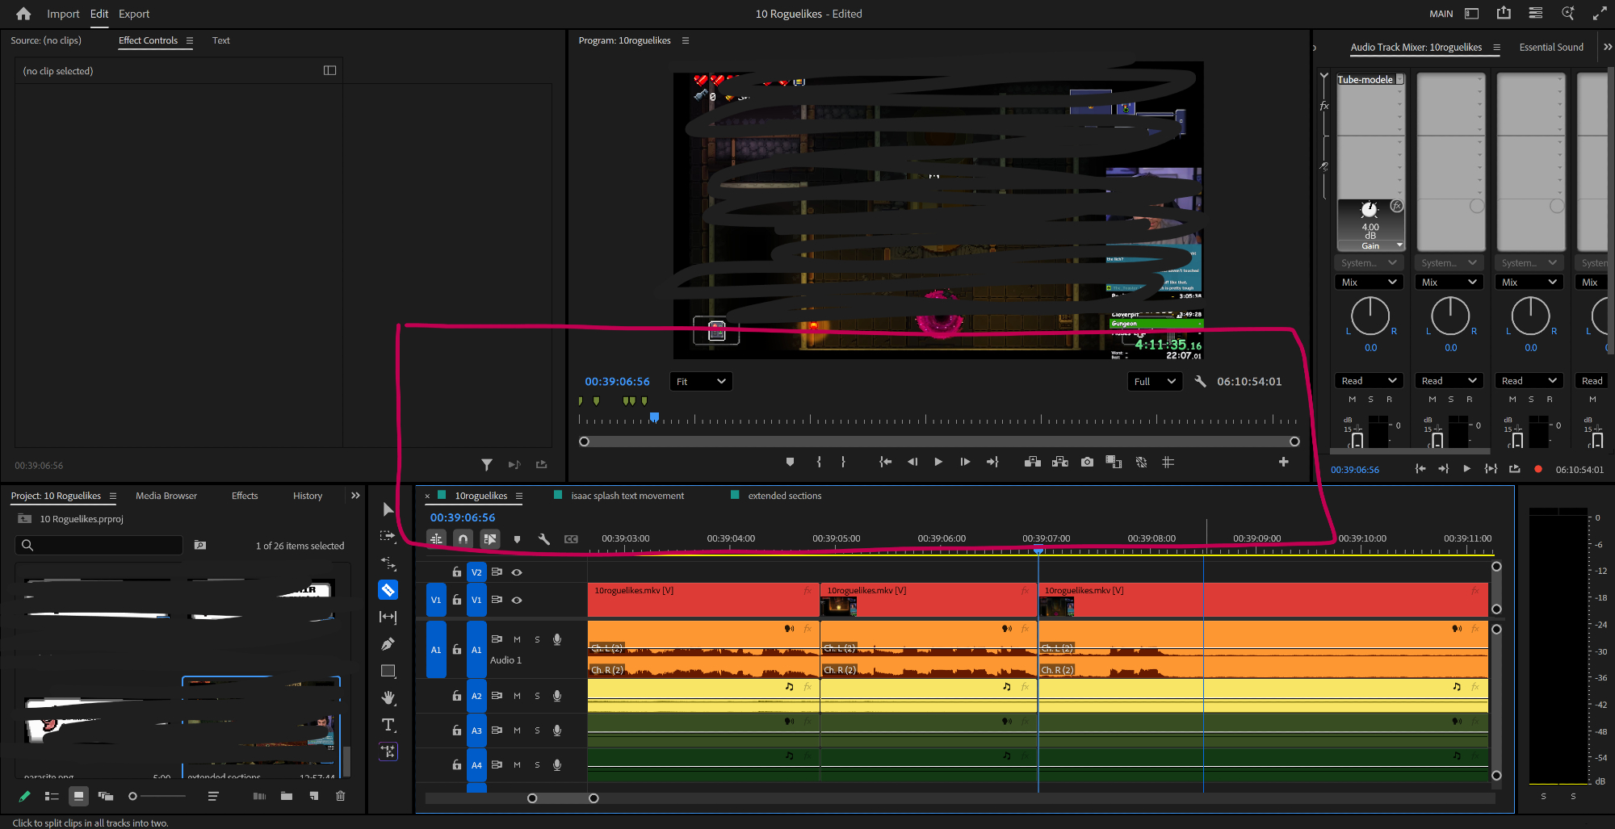Viewport: 1615px width, 829px height.
Task: Open the Effects panel tab
Action: pyautogui.click(x=245, y=496)
